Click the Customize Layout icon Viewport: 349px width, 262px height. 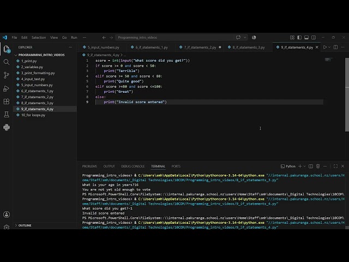[292, 38]
